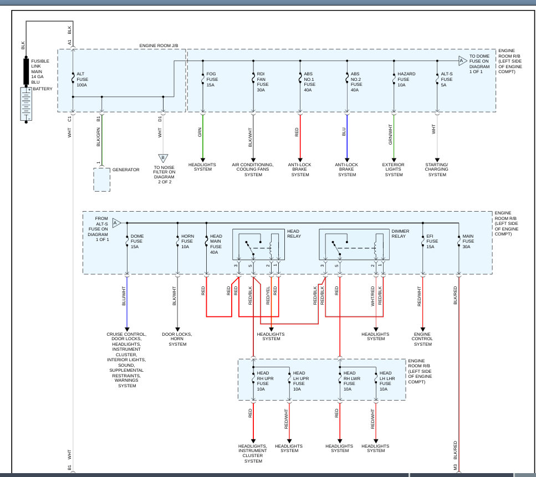Click the GENERATOR label

(x=126, y=170)
